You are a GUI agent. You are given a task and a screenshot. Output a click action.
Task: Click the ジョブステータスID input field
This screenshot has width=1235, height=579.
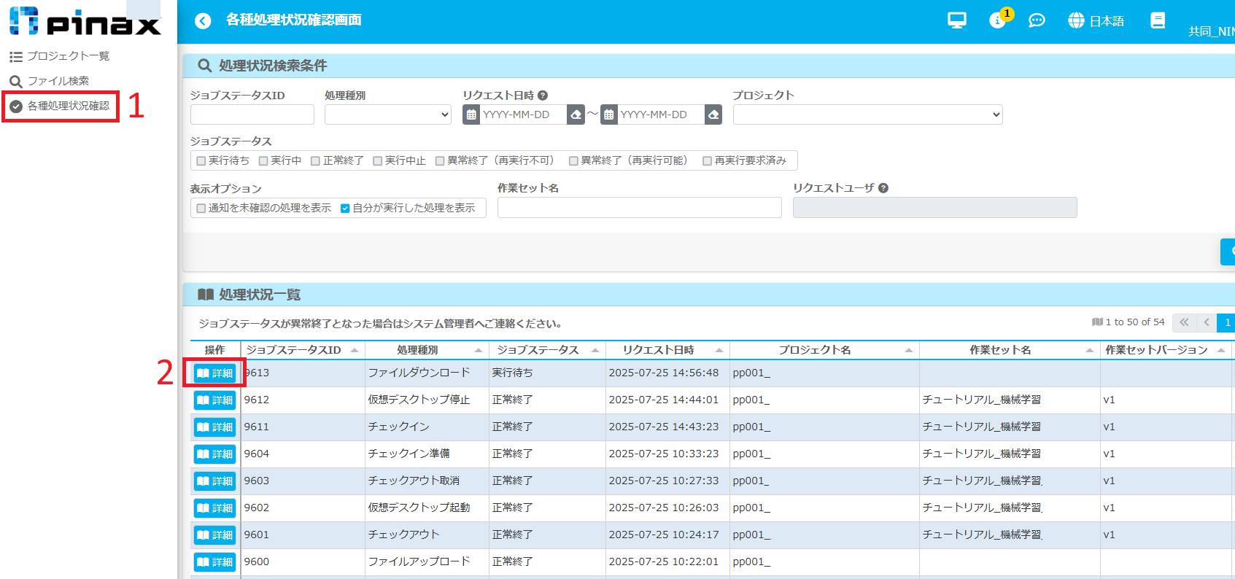pyautogui.click(x=252, y=114)
